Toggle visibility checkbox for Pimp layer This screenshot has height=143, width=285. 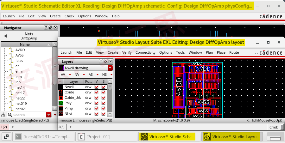[x=97, y=108]
